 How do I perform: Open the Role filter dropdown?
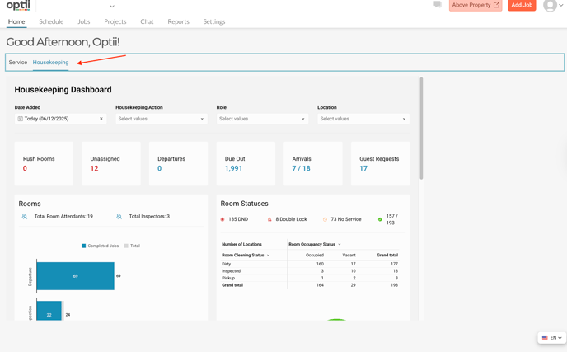(262, 119)
